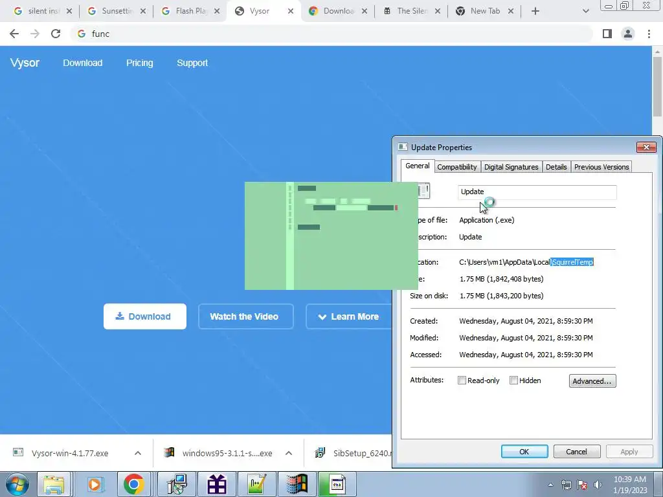Image resolution: width=663 pixels, height=497 pixels.
Task: Click the Update file name field
Action: (537, 192)
